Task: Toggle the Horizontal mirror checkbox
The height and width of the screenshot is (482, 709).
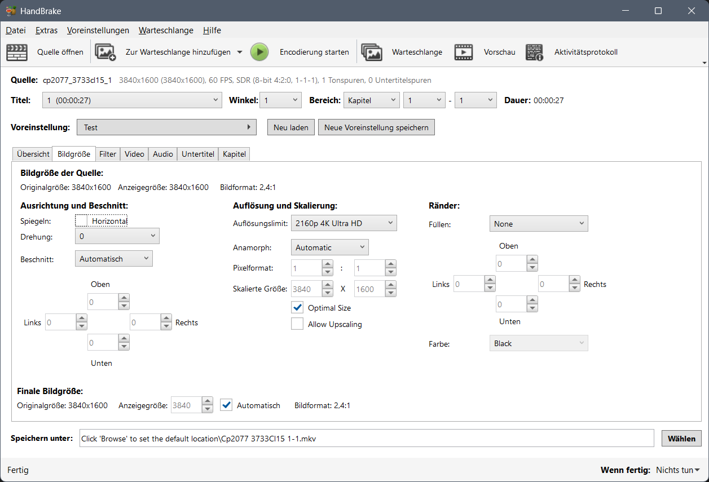Action: click(x=82, y=221)
